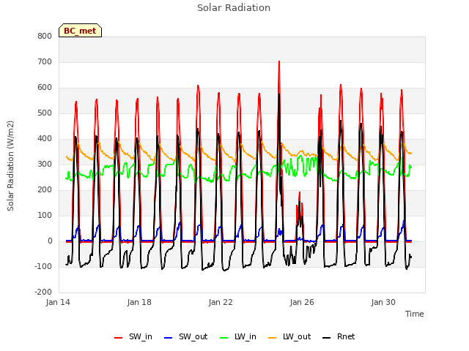The height and width of the screenshot is (351, 469).
Task: Click the Jan 18 axis label
Action: click(x=139, y=302)
